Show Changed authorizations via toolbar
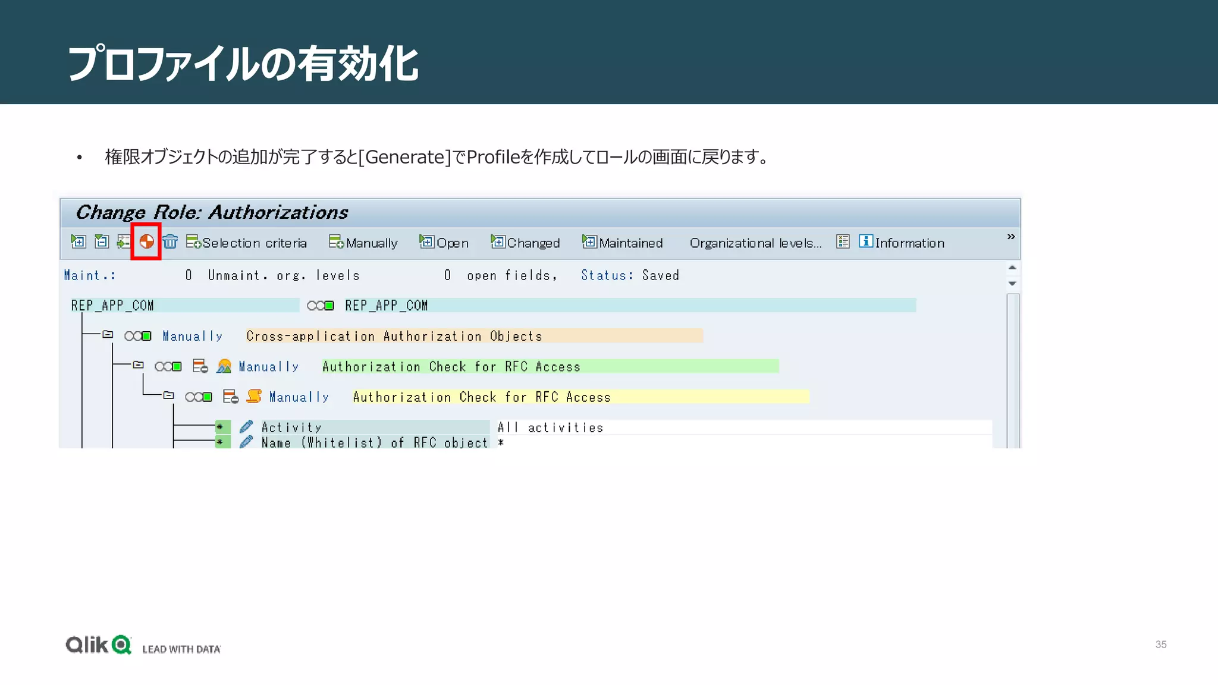The height and width of the screenshot is (685, 1218). coord(525,242)
